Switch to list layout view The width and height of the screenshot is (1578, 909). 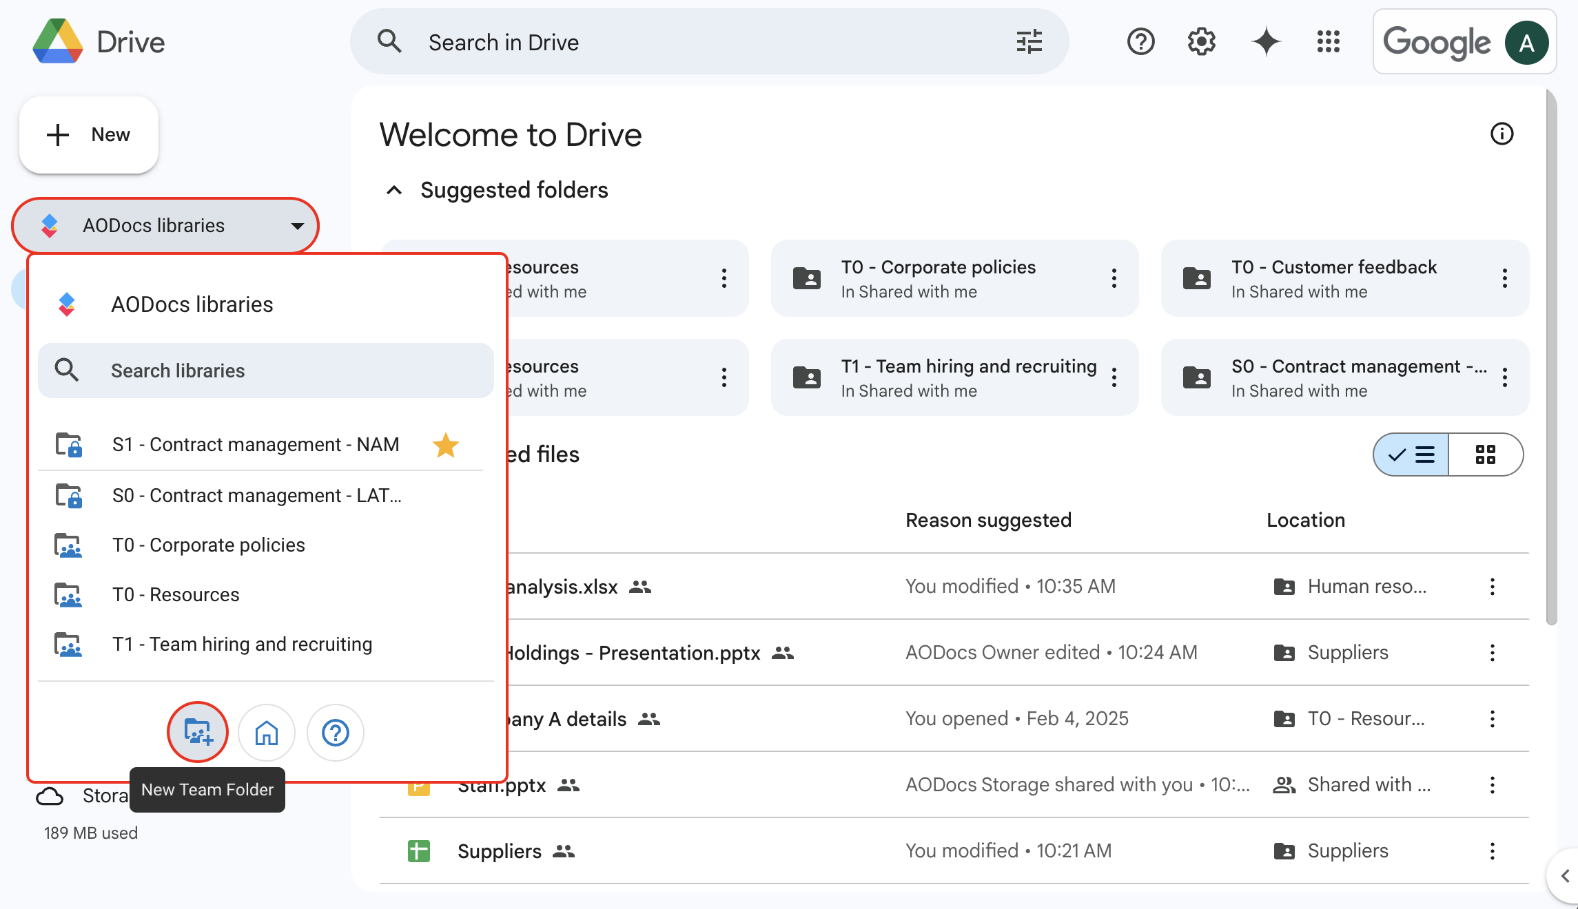pos(1411,454)
